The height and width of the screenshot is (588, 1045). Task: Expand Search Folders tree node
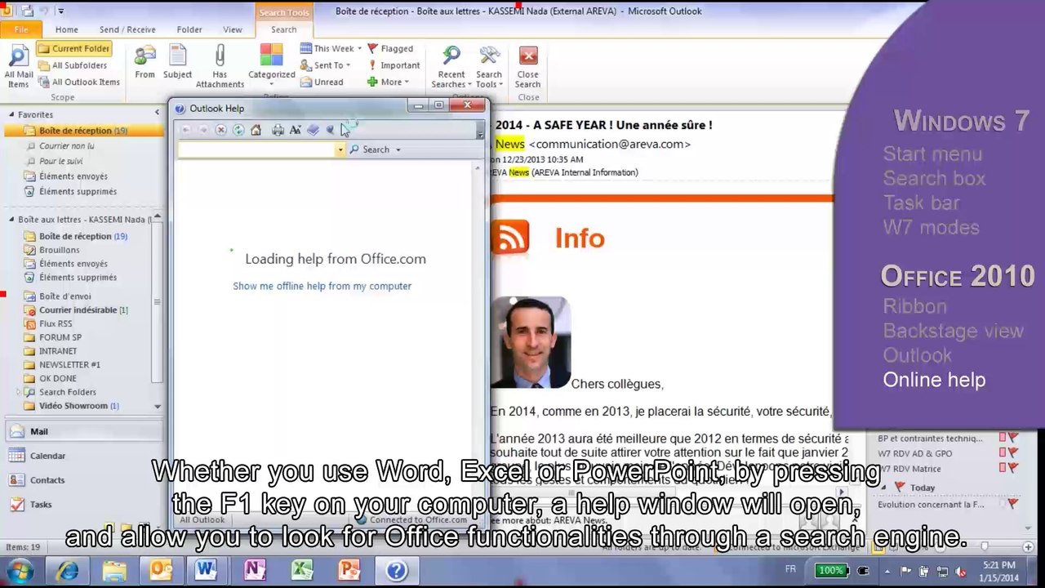pyautogui.click(x=20, y=392)
